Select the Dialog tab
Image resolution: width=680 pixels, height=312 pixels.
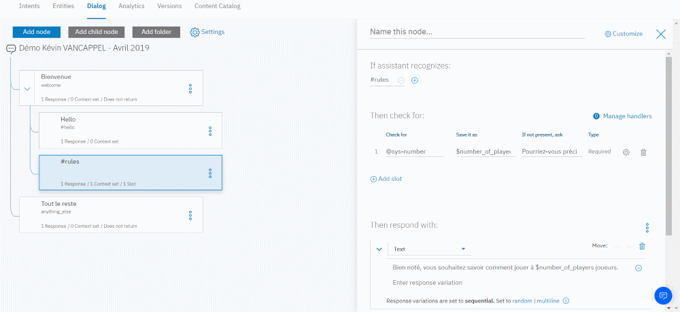pos(97,6)
